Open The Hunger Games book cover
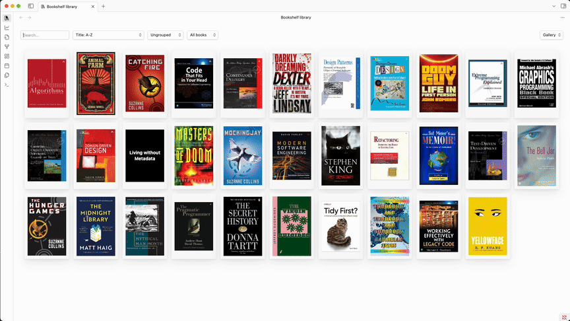The height and width of the screenshot is (321, 570). (x=47, y=227)
